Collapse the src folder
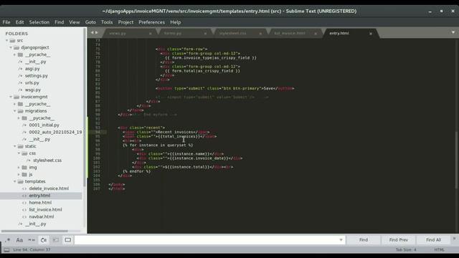This screenshot has width=459, height=258. [x=7, y=41]
